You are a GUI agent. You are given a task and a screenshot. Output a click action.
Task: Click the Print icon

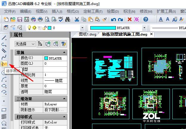pyautogui.click(x=40, y=19)
